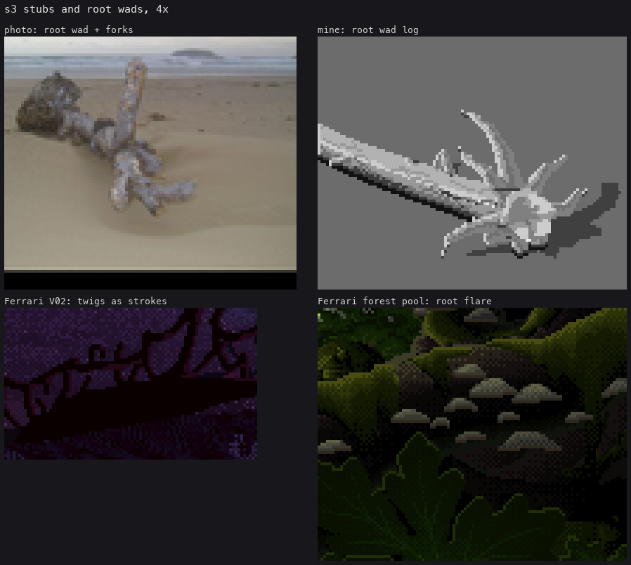The width and height of the screenshot is (631, 565).
Task: Click the caption 'mine: root wad log'
Action: pos(367,30)
